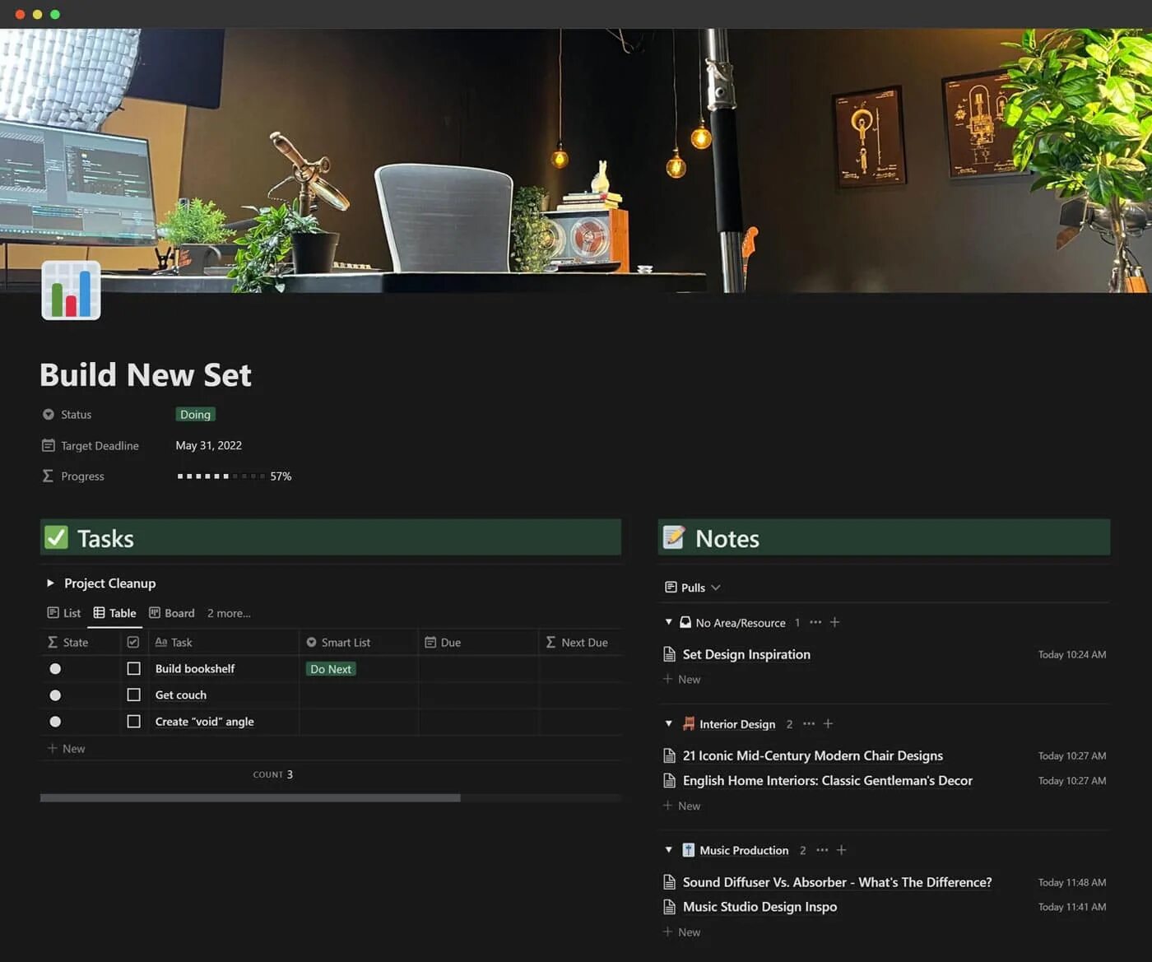Click the Tasks table horizontal scrollbar
Image resolution: width=1152 pixels, height=962 pixels.
(250, 797)
